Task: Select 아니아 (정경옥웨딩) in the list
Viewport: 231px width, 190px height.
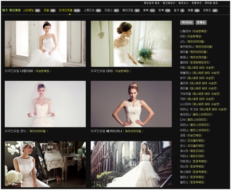Action: [x=192, y=166]
